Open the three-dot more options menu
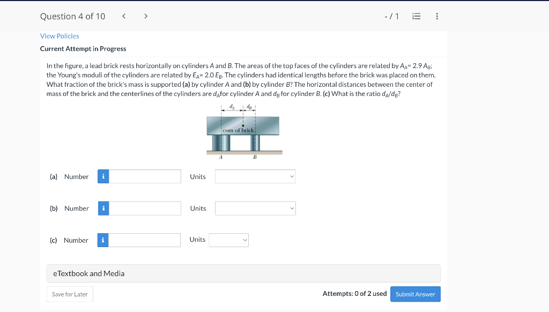 436,16
